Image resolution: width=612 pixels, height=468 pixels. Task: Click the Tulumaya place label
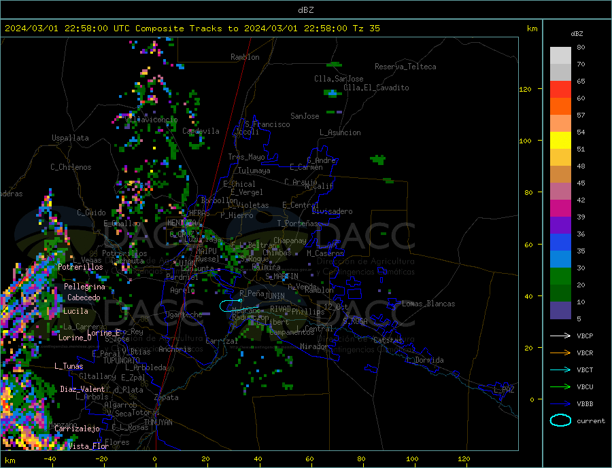coord(254,170)
